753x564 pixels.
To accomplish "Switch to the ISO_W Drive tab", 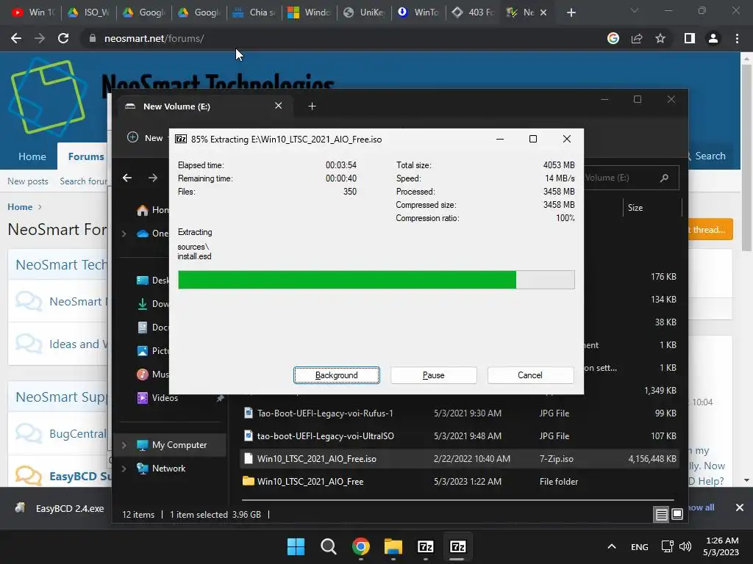I will 89,12.
